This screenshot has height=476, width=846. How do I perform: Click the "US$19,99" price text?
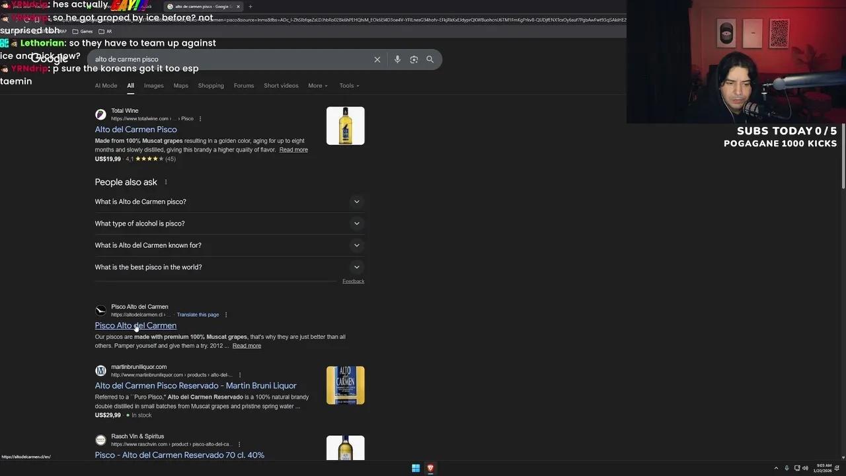click(108, 159)
